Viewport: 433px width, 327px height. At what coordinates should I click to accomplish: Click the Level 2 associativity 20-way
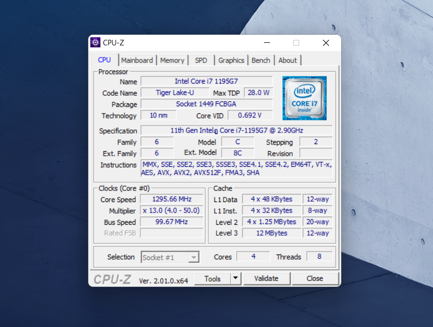[x=317, y=222]
